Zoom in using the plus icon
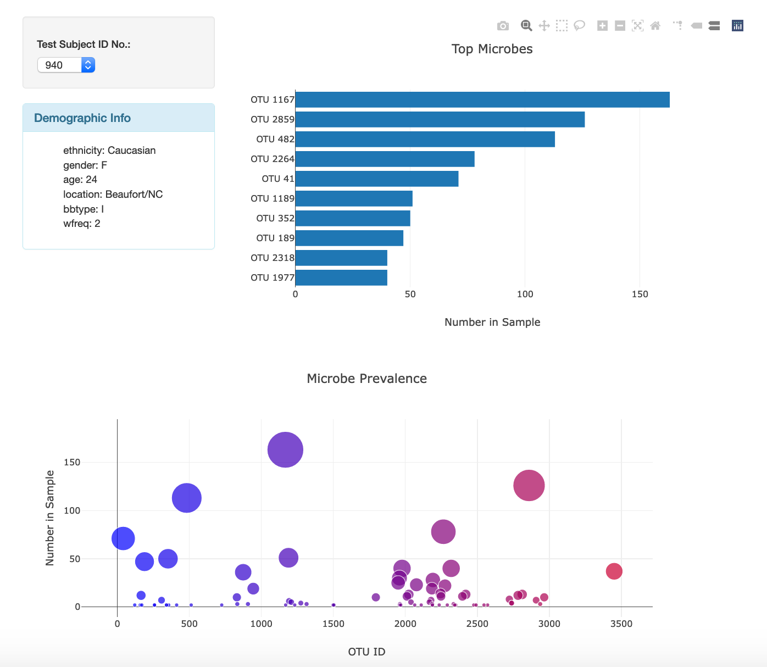Image resolution: width=767 pixels, height=667 pixels. (x=602, y=25)
